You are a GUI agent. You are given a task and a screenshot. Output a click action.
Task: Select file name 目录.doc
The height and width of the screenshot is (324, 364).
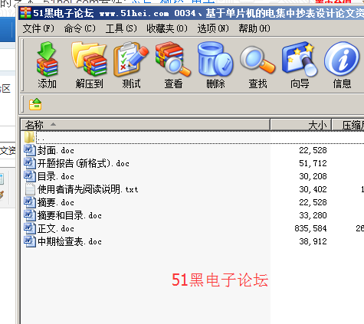coord(56,176)
